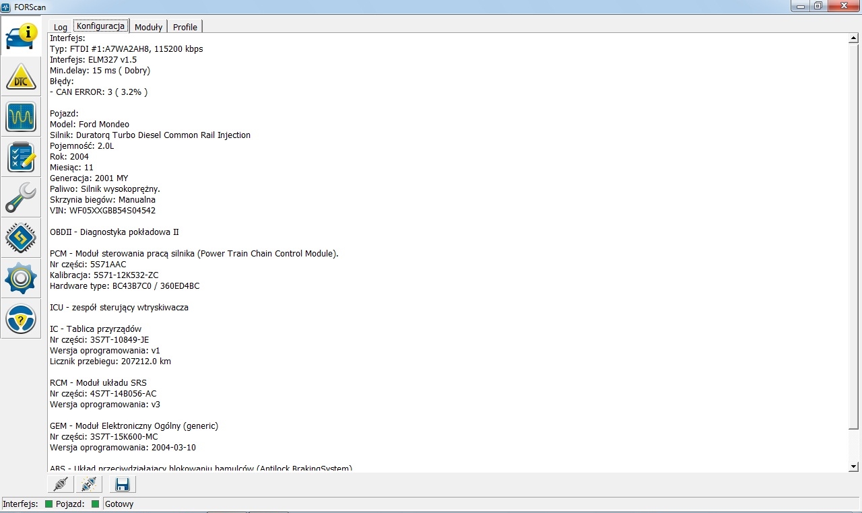Click the 'Typ: FTDI #1:A7WA2AH8' line

(127, 49)
